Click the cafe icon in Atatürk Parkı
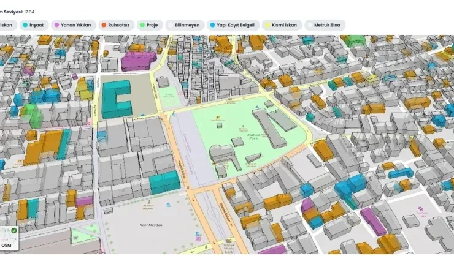454x256 pixels. [x=217, y=118]
